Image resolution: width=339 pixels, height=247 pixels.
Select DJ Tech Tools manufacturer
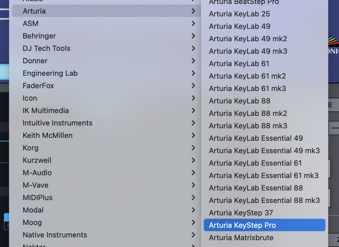tap(46, 48)
